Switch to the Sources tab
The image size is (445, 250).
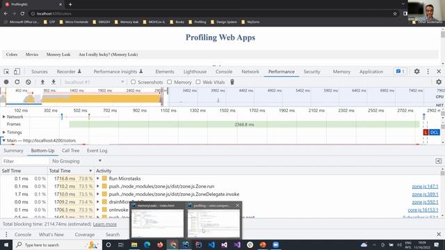(x=40, y=72)
